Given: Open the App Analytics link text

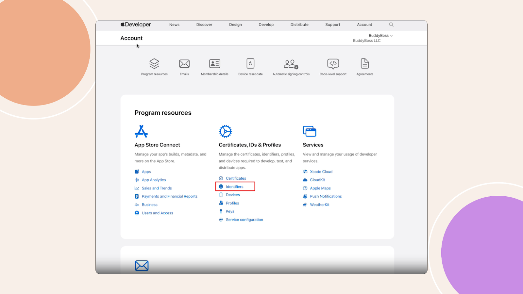Looking at the screenshot, I should pos(154,180).
